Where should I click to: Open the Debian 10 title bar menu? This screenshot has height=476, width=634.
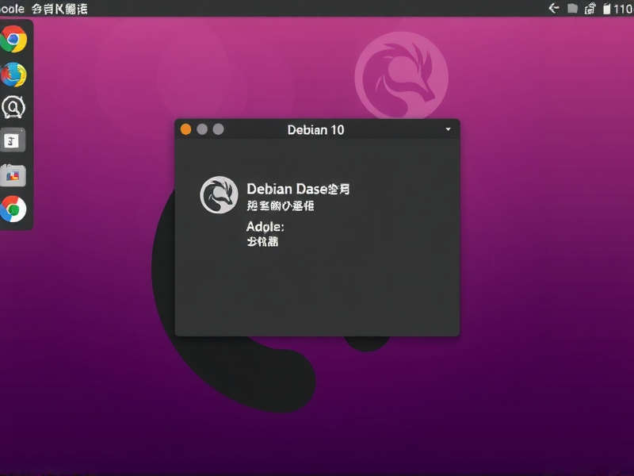[x=316, y=129]
